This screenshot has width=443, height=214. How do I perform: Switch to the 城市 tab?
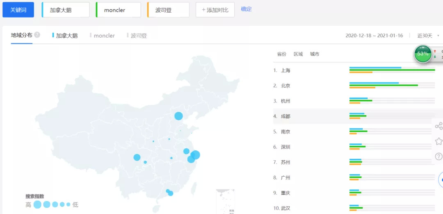pos(315,54)
